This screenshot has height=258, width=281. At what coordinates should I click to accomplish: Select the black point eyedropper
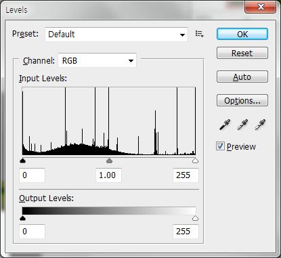(225, 125)
